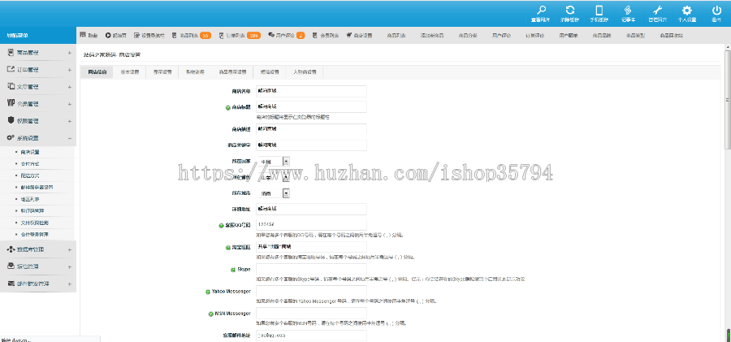Click the power icon to log out

point(716,11)
